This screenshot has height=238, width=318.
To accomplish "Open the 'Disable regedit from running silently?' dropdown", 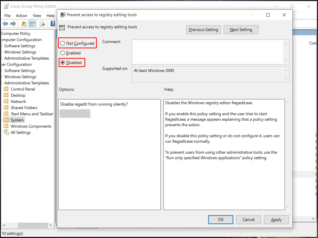I will point(75,113).
